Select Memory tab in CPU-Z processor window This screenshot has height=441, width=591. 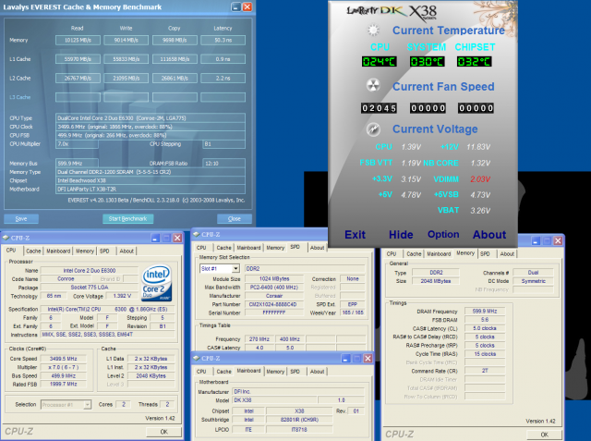pos(85,251)
